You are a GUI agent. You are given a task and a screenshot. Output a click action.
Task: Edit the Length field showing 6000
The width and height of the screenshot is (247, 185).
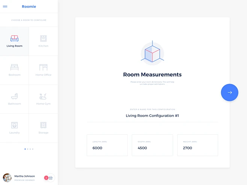click(x=107, y=145)
